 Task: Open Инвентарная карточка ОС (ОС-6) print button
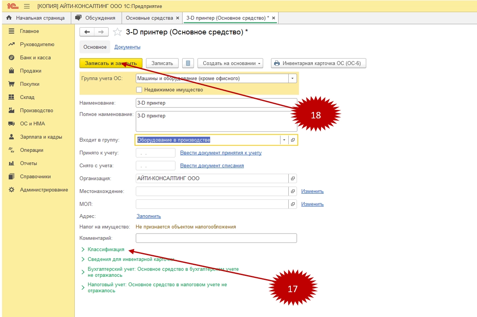[x=318, y=63]
